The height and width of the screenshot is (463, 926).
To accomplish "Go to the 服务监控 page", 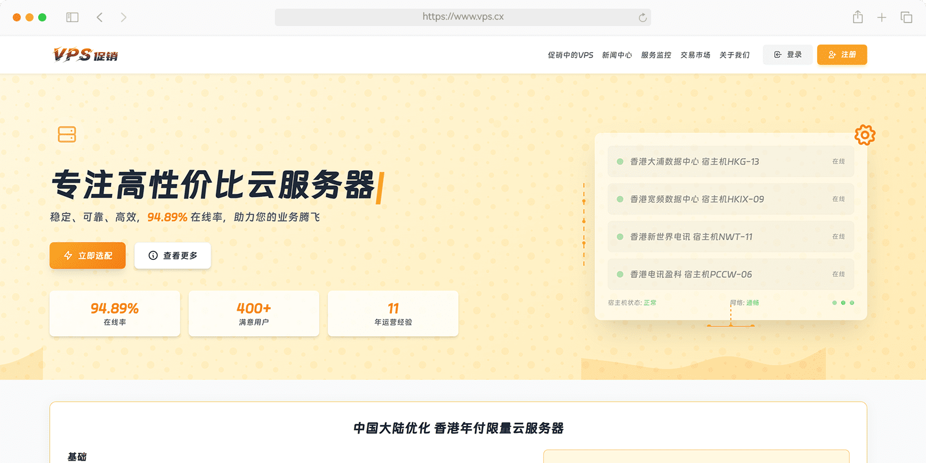I will pyautogui.click(x=656, y=55).
